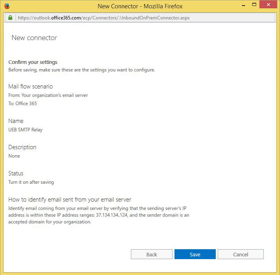Click the window title "New Connector - Mozilla Firefox"
This screenshot has width=280, height=275.
pyautogui.click(x=140, y=6)
